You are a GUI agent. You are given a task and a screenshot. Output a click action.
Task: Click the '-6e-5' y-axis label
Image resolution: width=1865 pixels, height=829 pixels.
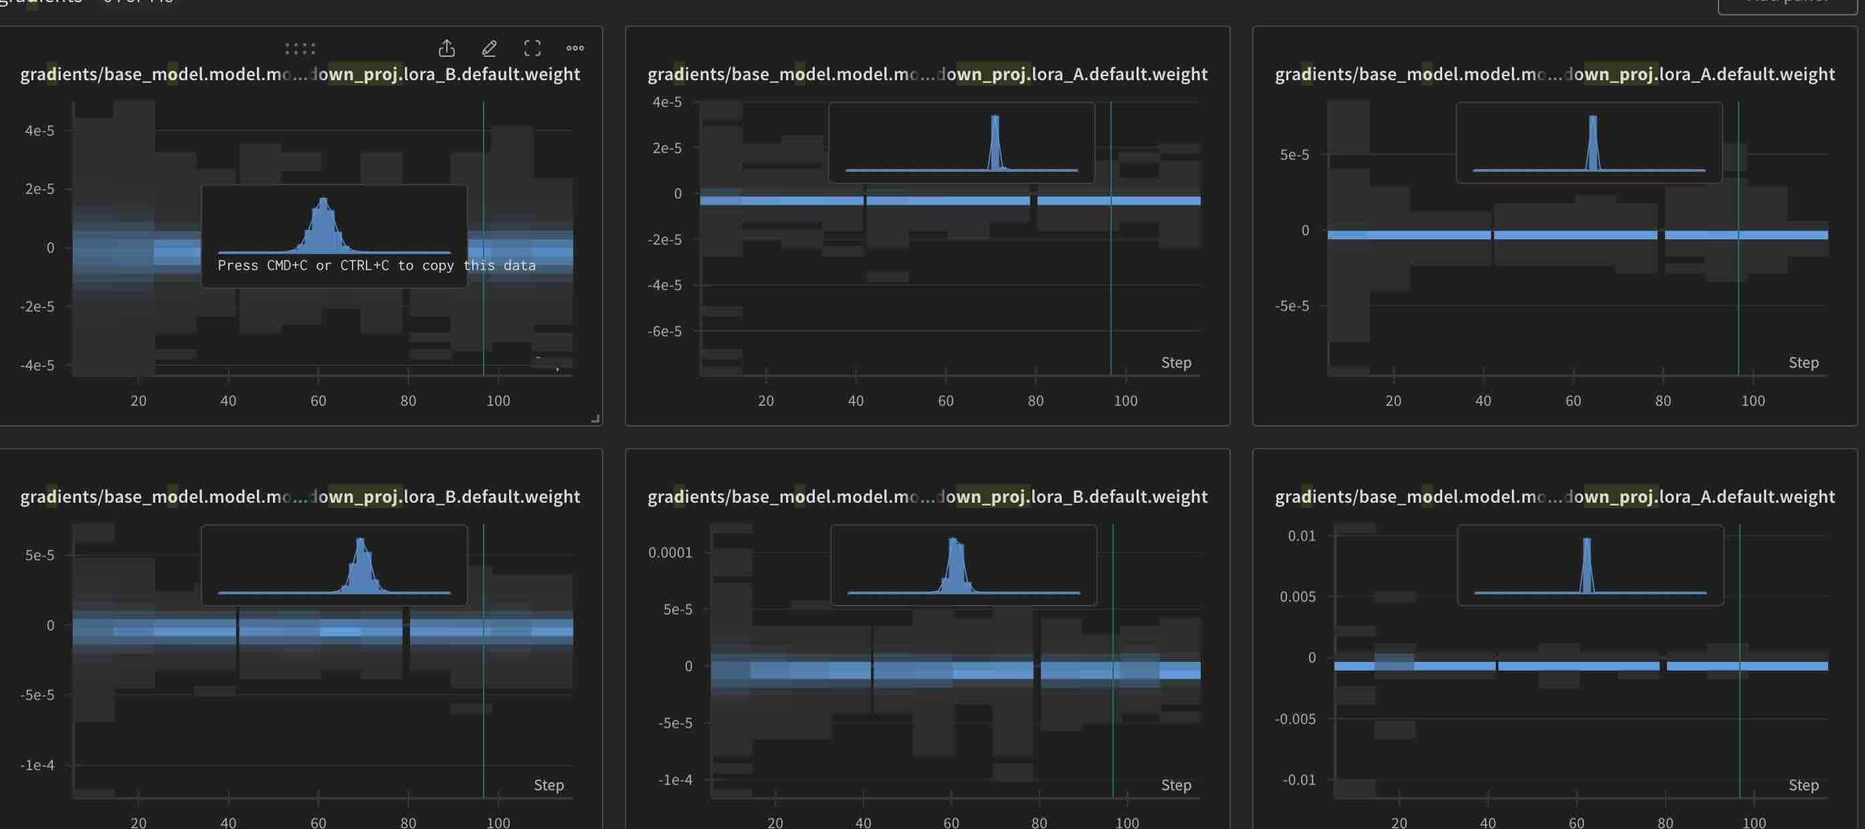pos(664,332)
